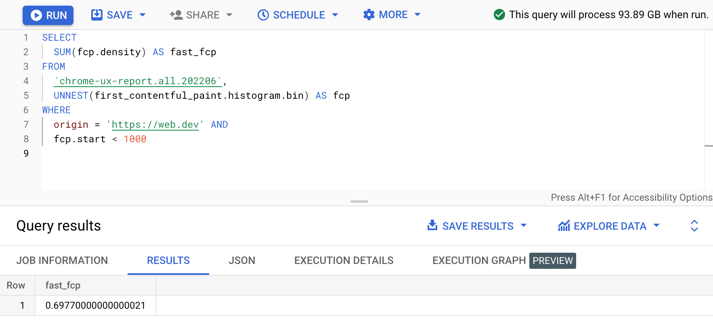Click the SHARE person icon
The height and width of the screenshot is (320, 713).
[x=176, y=15]
